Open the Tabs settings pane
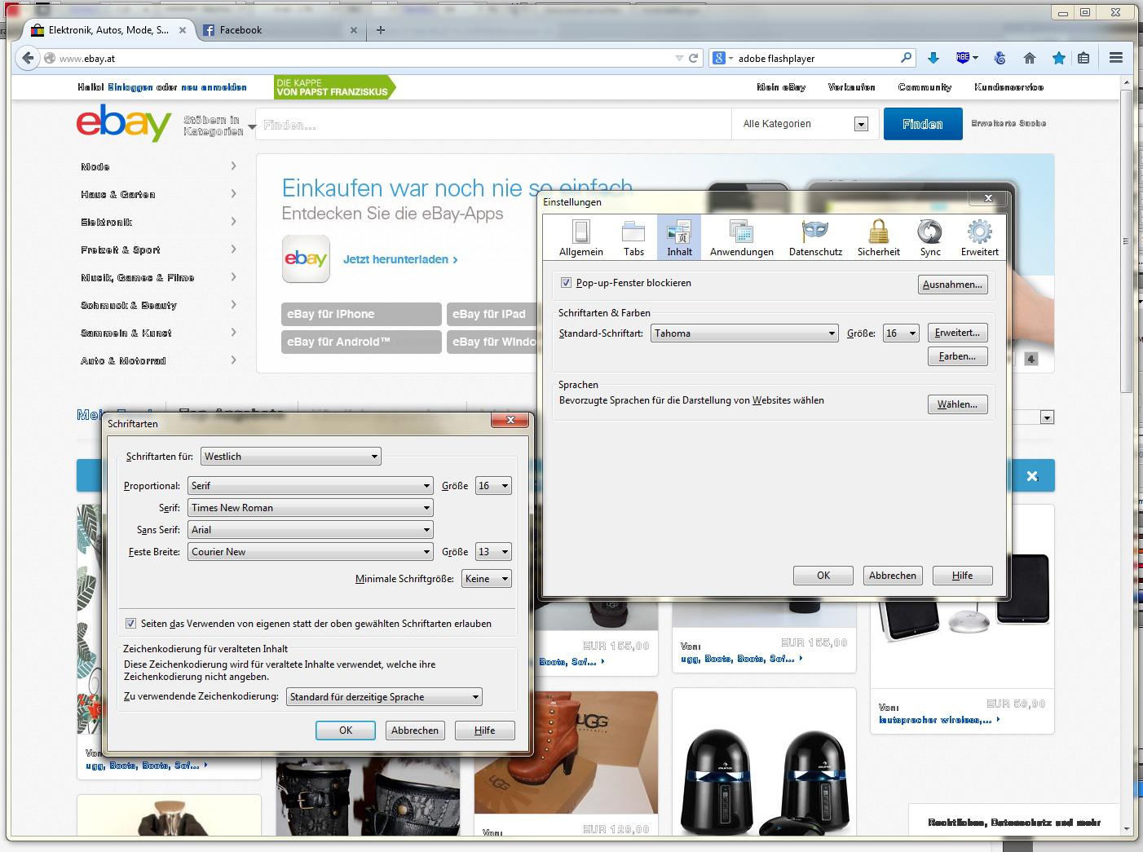Viewport: 1143px width, 852px height. [x=633, y=238]
